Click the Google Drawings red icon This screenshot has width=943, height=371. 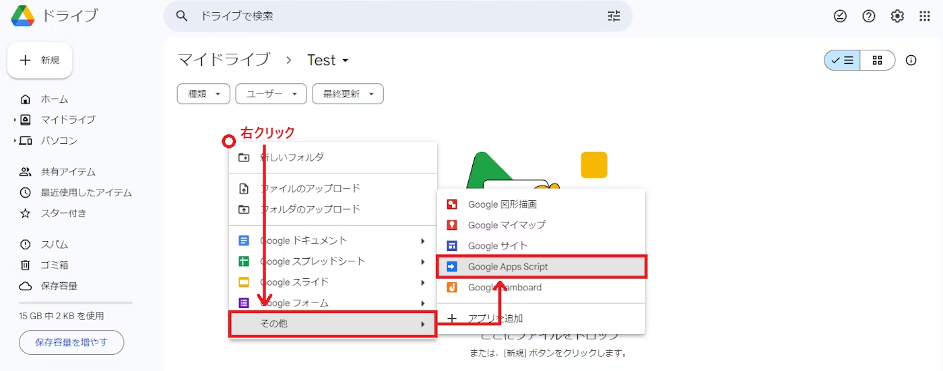(x=453, y=204)
